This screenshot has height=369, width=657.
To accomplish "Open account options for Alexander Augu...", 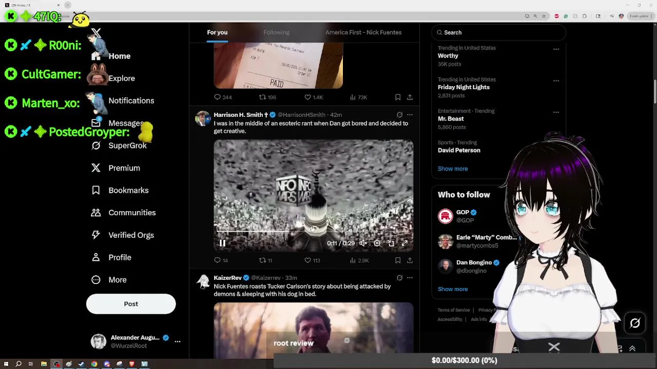I will pos(178,341).
